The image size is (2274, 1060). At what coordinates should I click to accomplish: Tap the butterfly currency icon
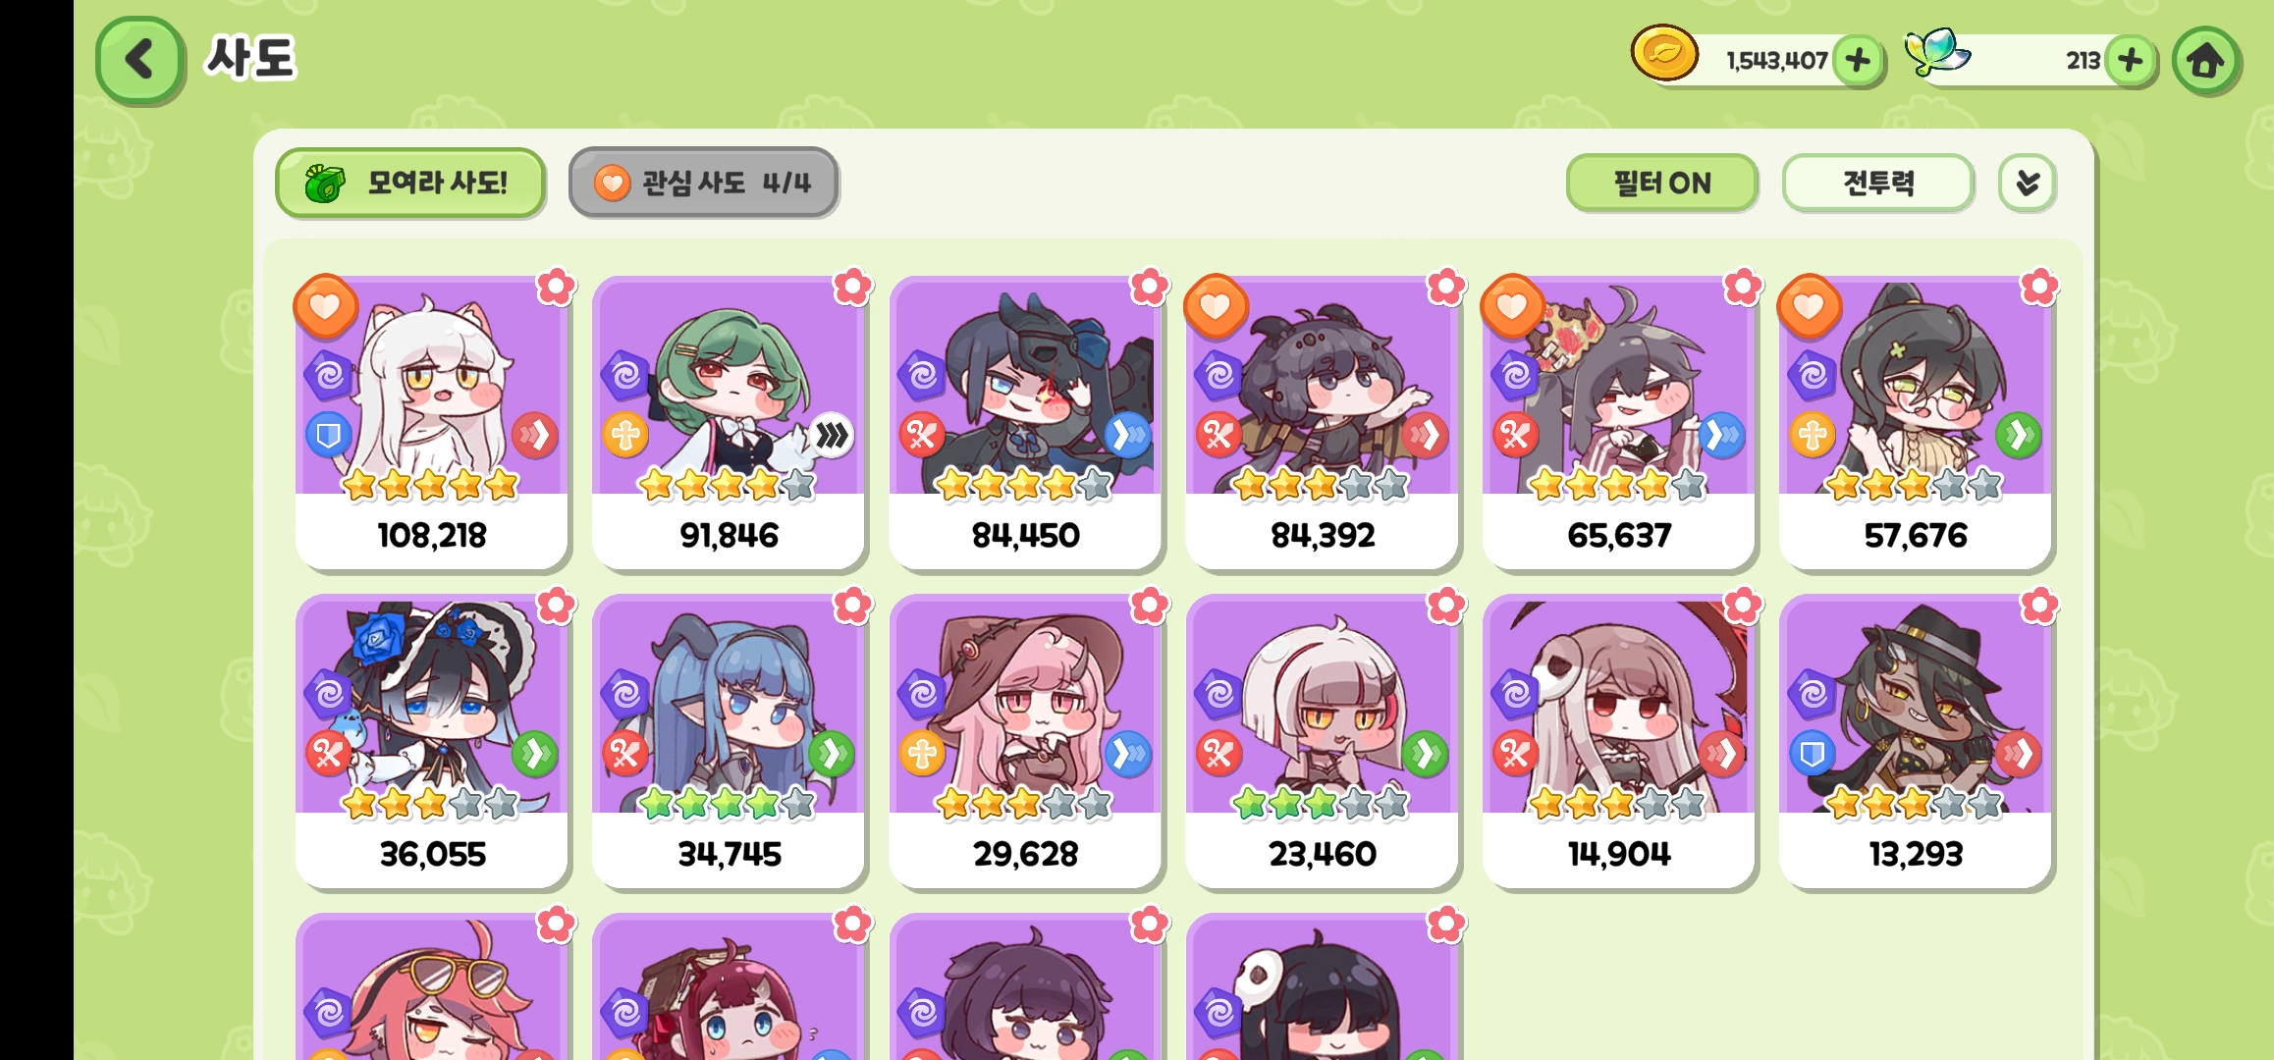(x=1936, y=52)
